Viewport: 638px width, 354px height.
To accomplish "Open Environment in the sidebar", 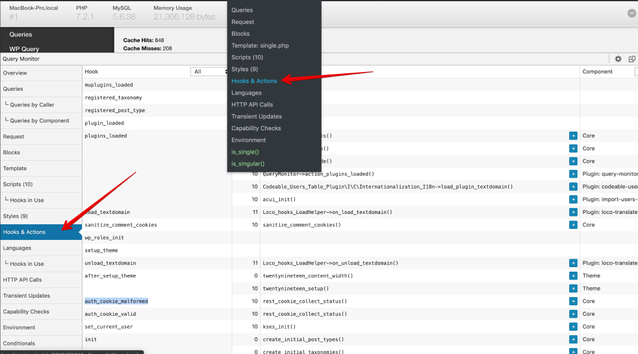I will [x=41, y=327].
